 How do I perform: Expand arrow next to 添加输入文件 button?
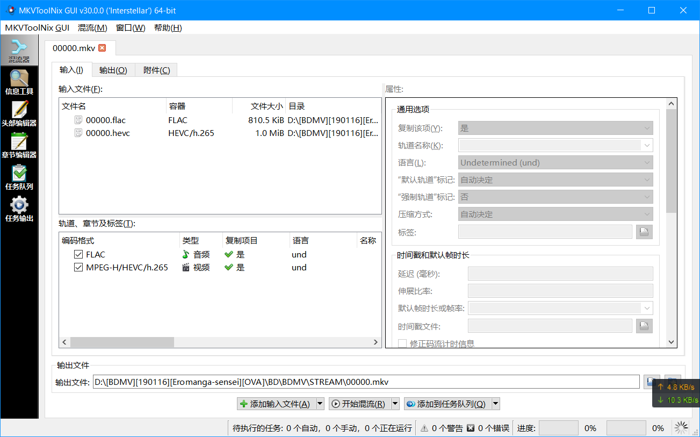click(x=320, y=404)
